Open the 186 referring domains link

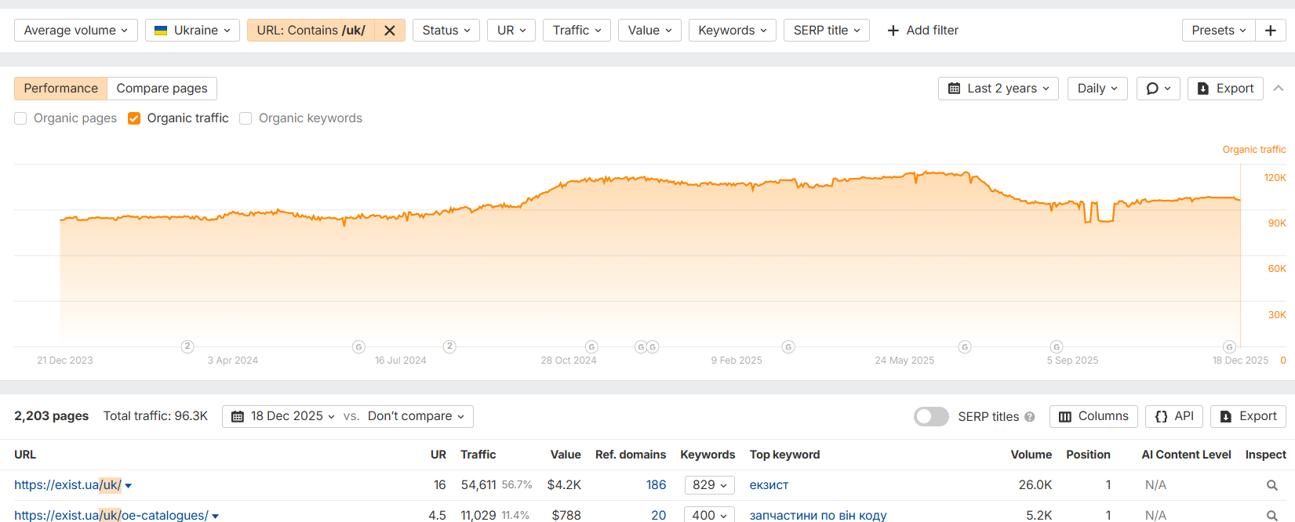tap(656, 485)
